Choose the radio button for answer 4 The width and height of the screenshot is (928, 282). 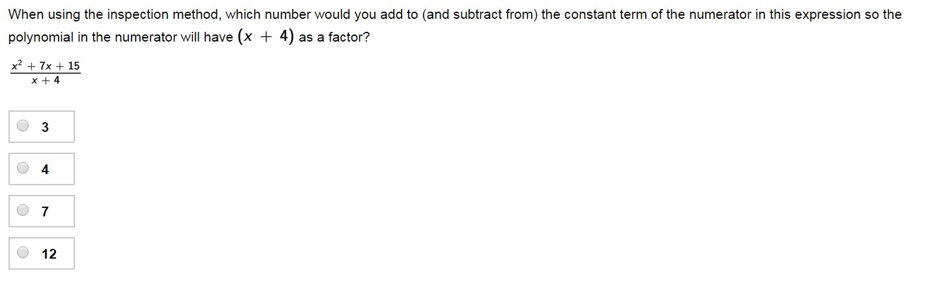tap(23, 168)
